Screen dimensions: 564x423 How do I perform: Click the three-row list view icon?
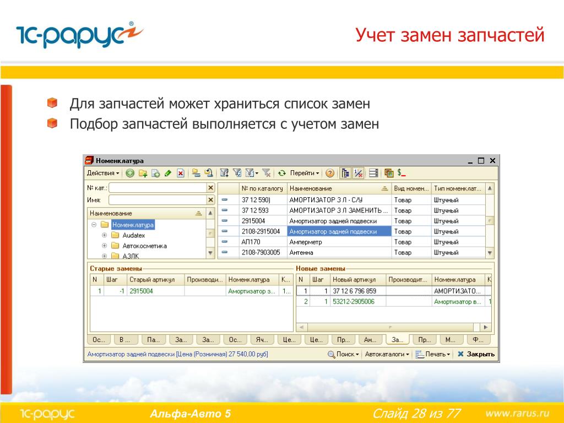point(374,173)
